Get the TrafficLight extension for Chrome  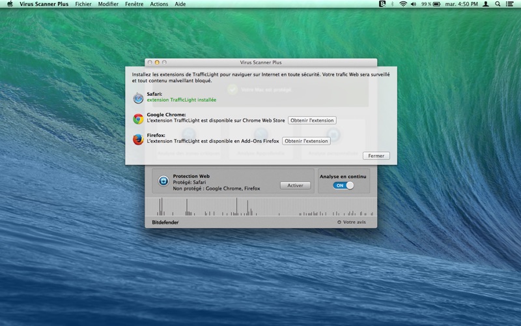312,121
